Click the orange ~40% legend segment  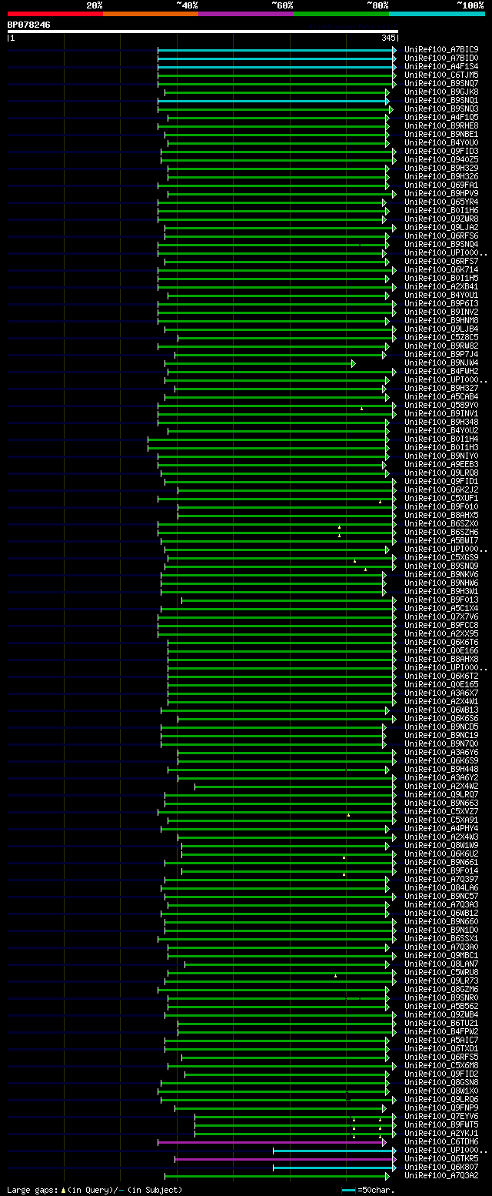pyautogui.click(x=151, y=13)
